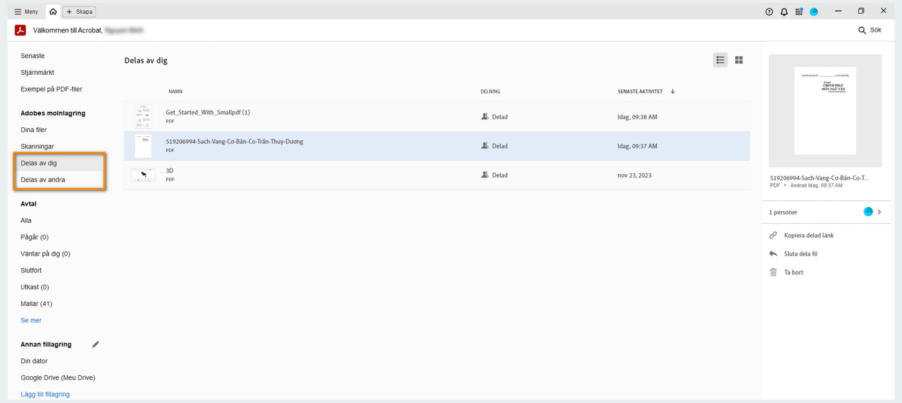902x403 pixels.
Task: Choose Ta bort to delete file
Action: tap(793, 272)
